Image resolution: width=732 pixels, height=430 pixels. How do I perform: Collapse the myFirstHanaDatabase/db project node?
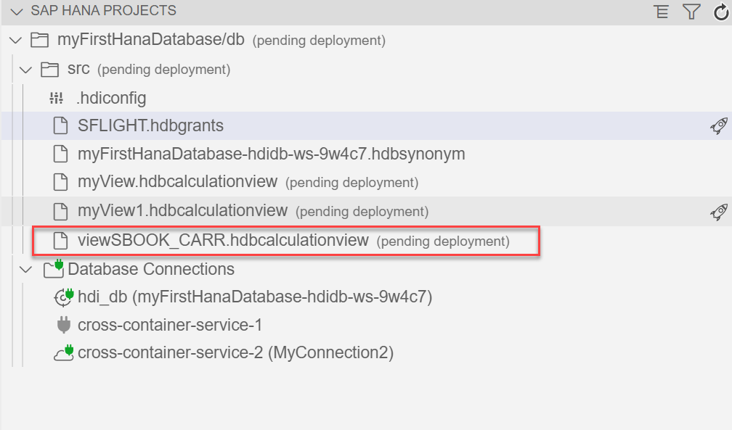(x=17, y=41)
